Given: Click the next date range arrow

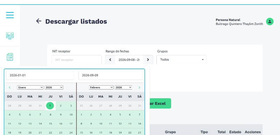Looking at the screenshot, I should point(148,60).
